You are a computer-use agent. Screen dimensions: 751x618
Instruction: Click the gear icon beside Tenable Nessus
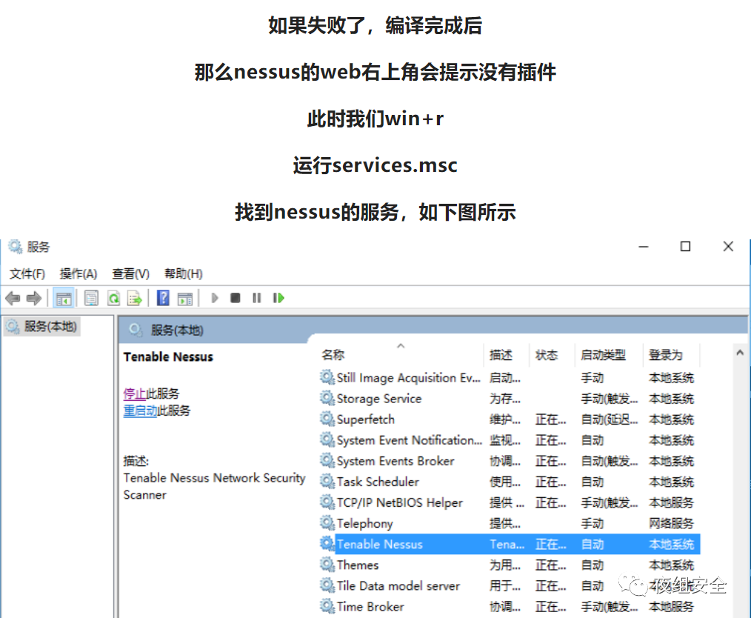[327, 544]
